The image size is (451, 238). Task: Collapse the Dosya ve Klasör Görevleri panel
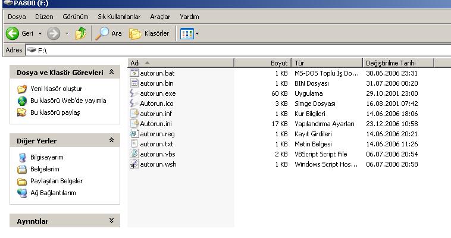111,73
